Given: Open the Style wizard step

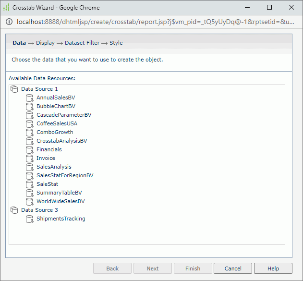Looking at the screenshot, I should point(116,43).
